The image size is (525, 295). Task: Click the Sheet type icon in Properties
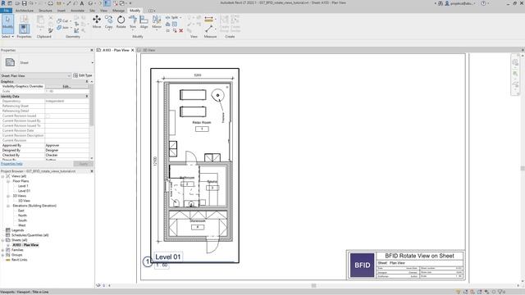click(10, 62)
